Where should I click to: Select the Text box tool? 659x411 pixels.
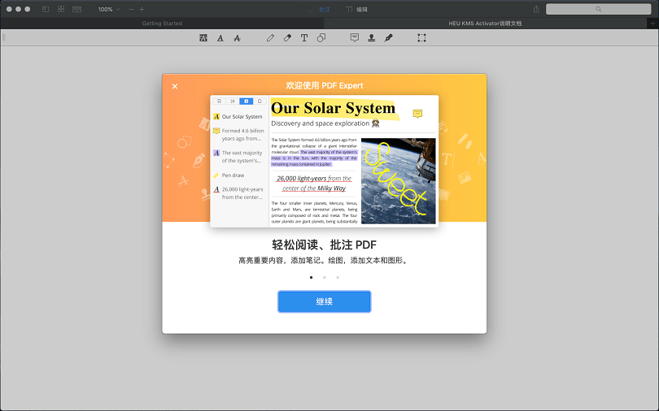pos(304,38)
